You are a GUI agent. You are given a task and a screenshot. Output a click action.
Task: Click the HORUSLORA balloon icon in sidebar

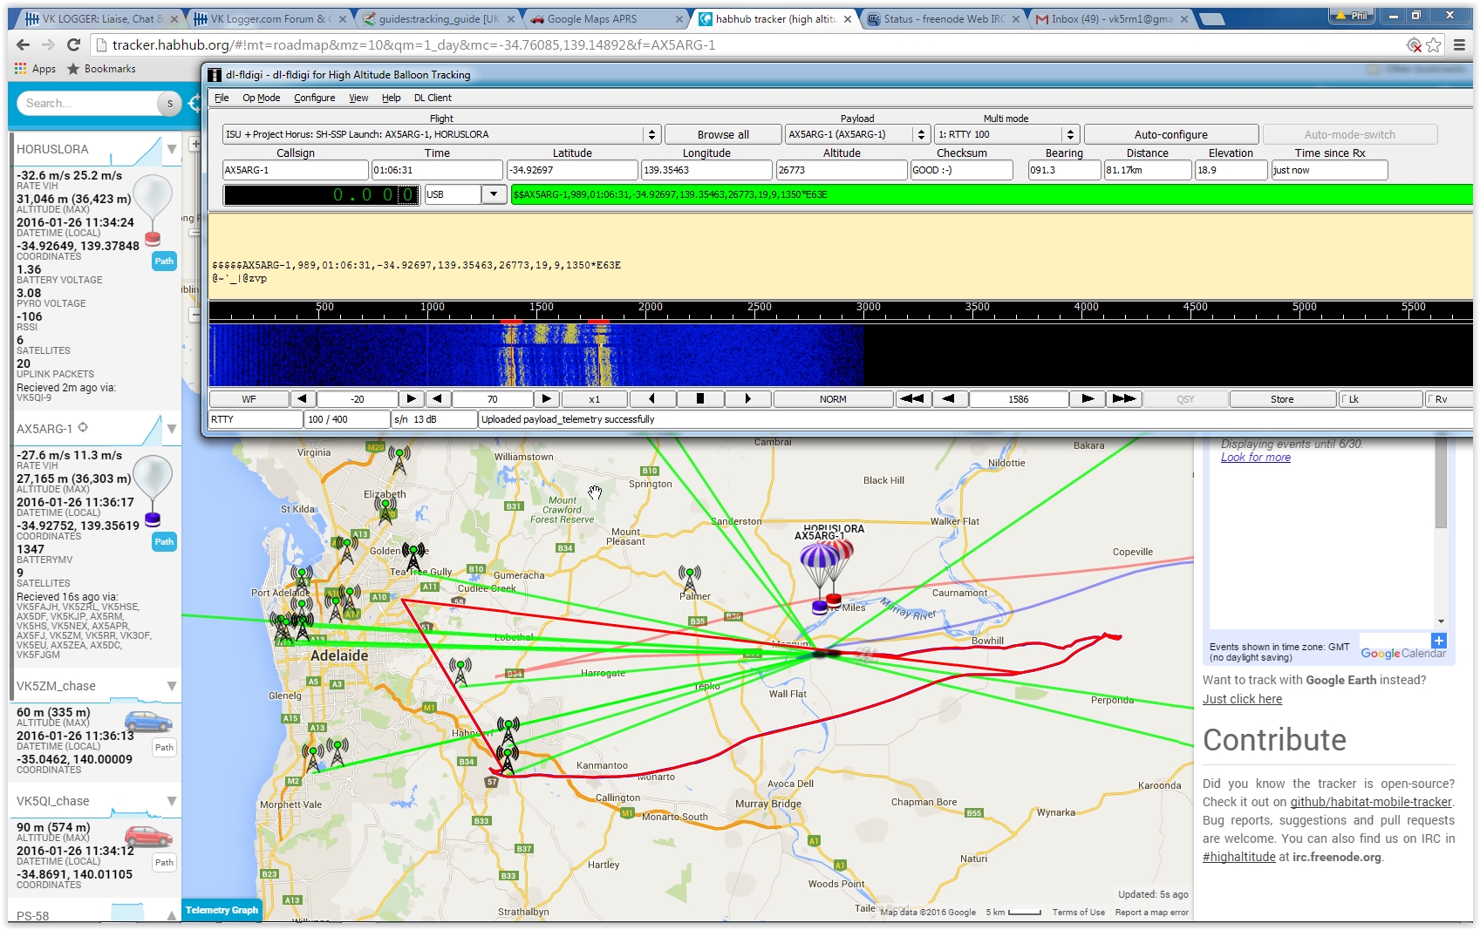click(x=153, y=209)
